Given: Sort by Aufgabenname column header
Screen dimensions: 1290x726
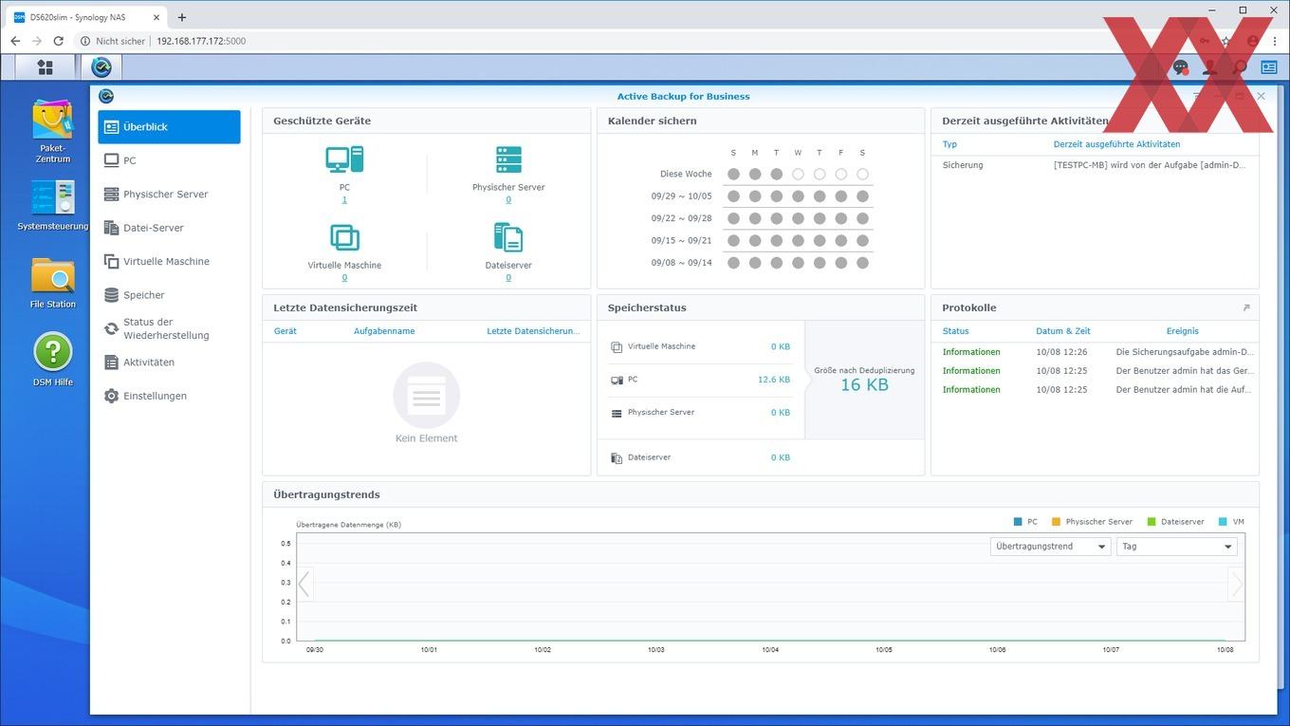Looking at the screenshot, I should pyautogui.click(x=384, y=331).
